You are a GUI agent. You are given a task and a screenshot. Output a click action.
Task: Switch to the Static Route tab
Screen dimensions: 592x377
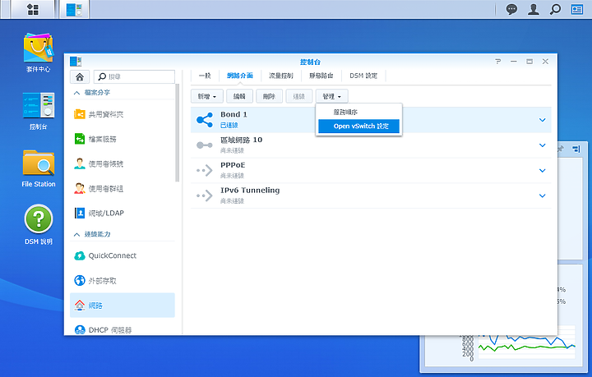coord(321,76)
